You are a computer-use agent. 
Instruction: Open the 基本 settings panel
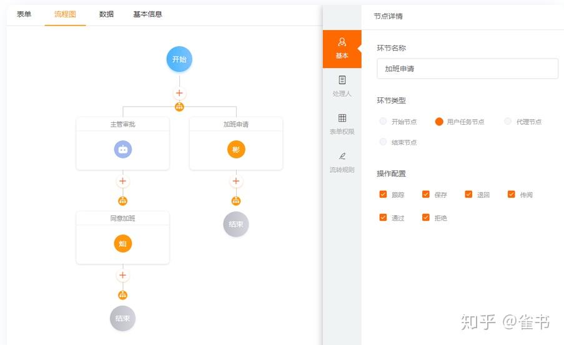pyautogui.click(x=342, y=49)
